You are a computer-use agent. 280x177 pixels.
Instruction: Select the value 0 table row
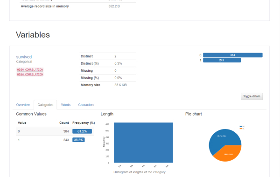(x=55, y=131)
